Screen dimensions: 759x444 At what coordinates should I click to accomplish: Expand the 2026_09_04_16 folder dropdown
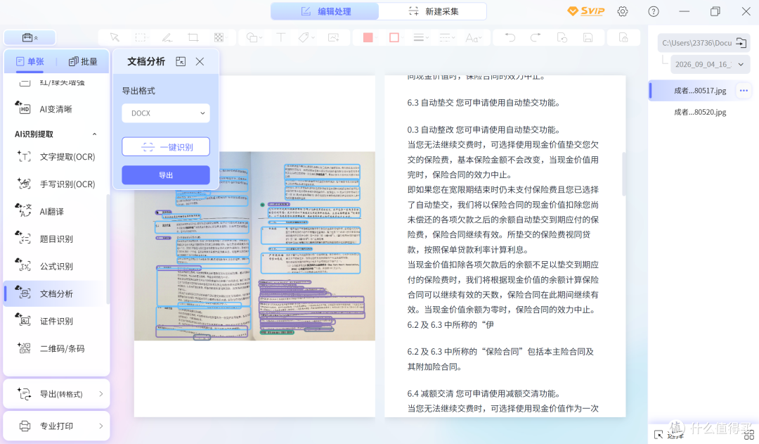(710, 64)
